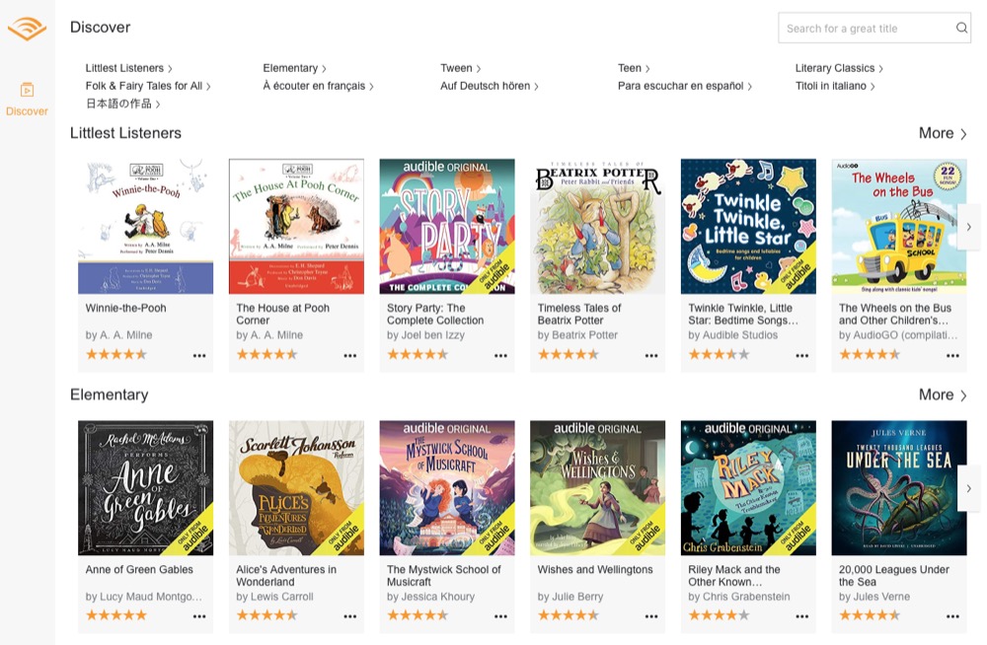
Task: Open three-dot menu for Timeless Tales of Beatrix Potter
Action: coord(651,356)
